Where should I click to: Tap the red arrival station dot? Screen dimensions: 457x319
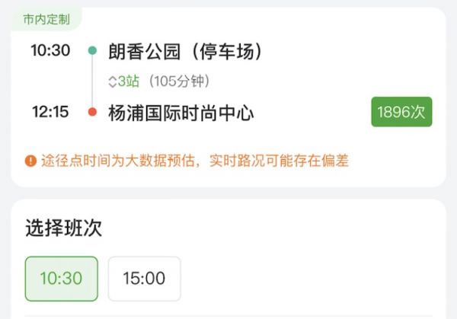92,113
